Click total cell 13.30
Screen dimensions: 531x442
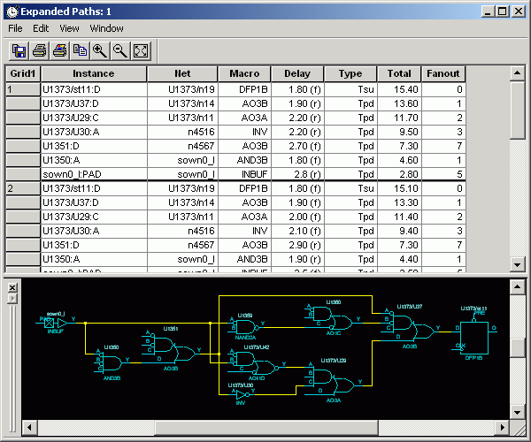(399, 202)
